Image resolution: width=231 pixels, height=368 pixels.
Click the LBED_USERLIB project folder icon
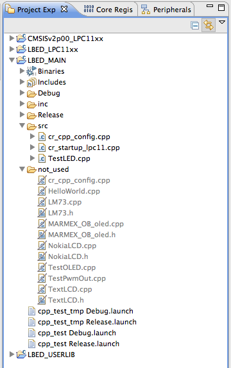tap(21, 354)
